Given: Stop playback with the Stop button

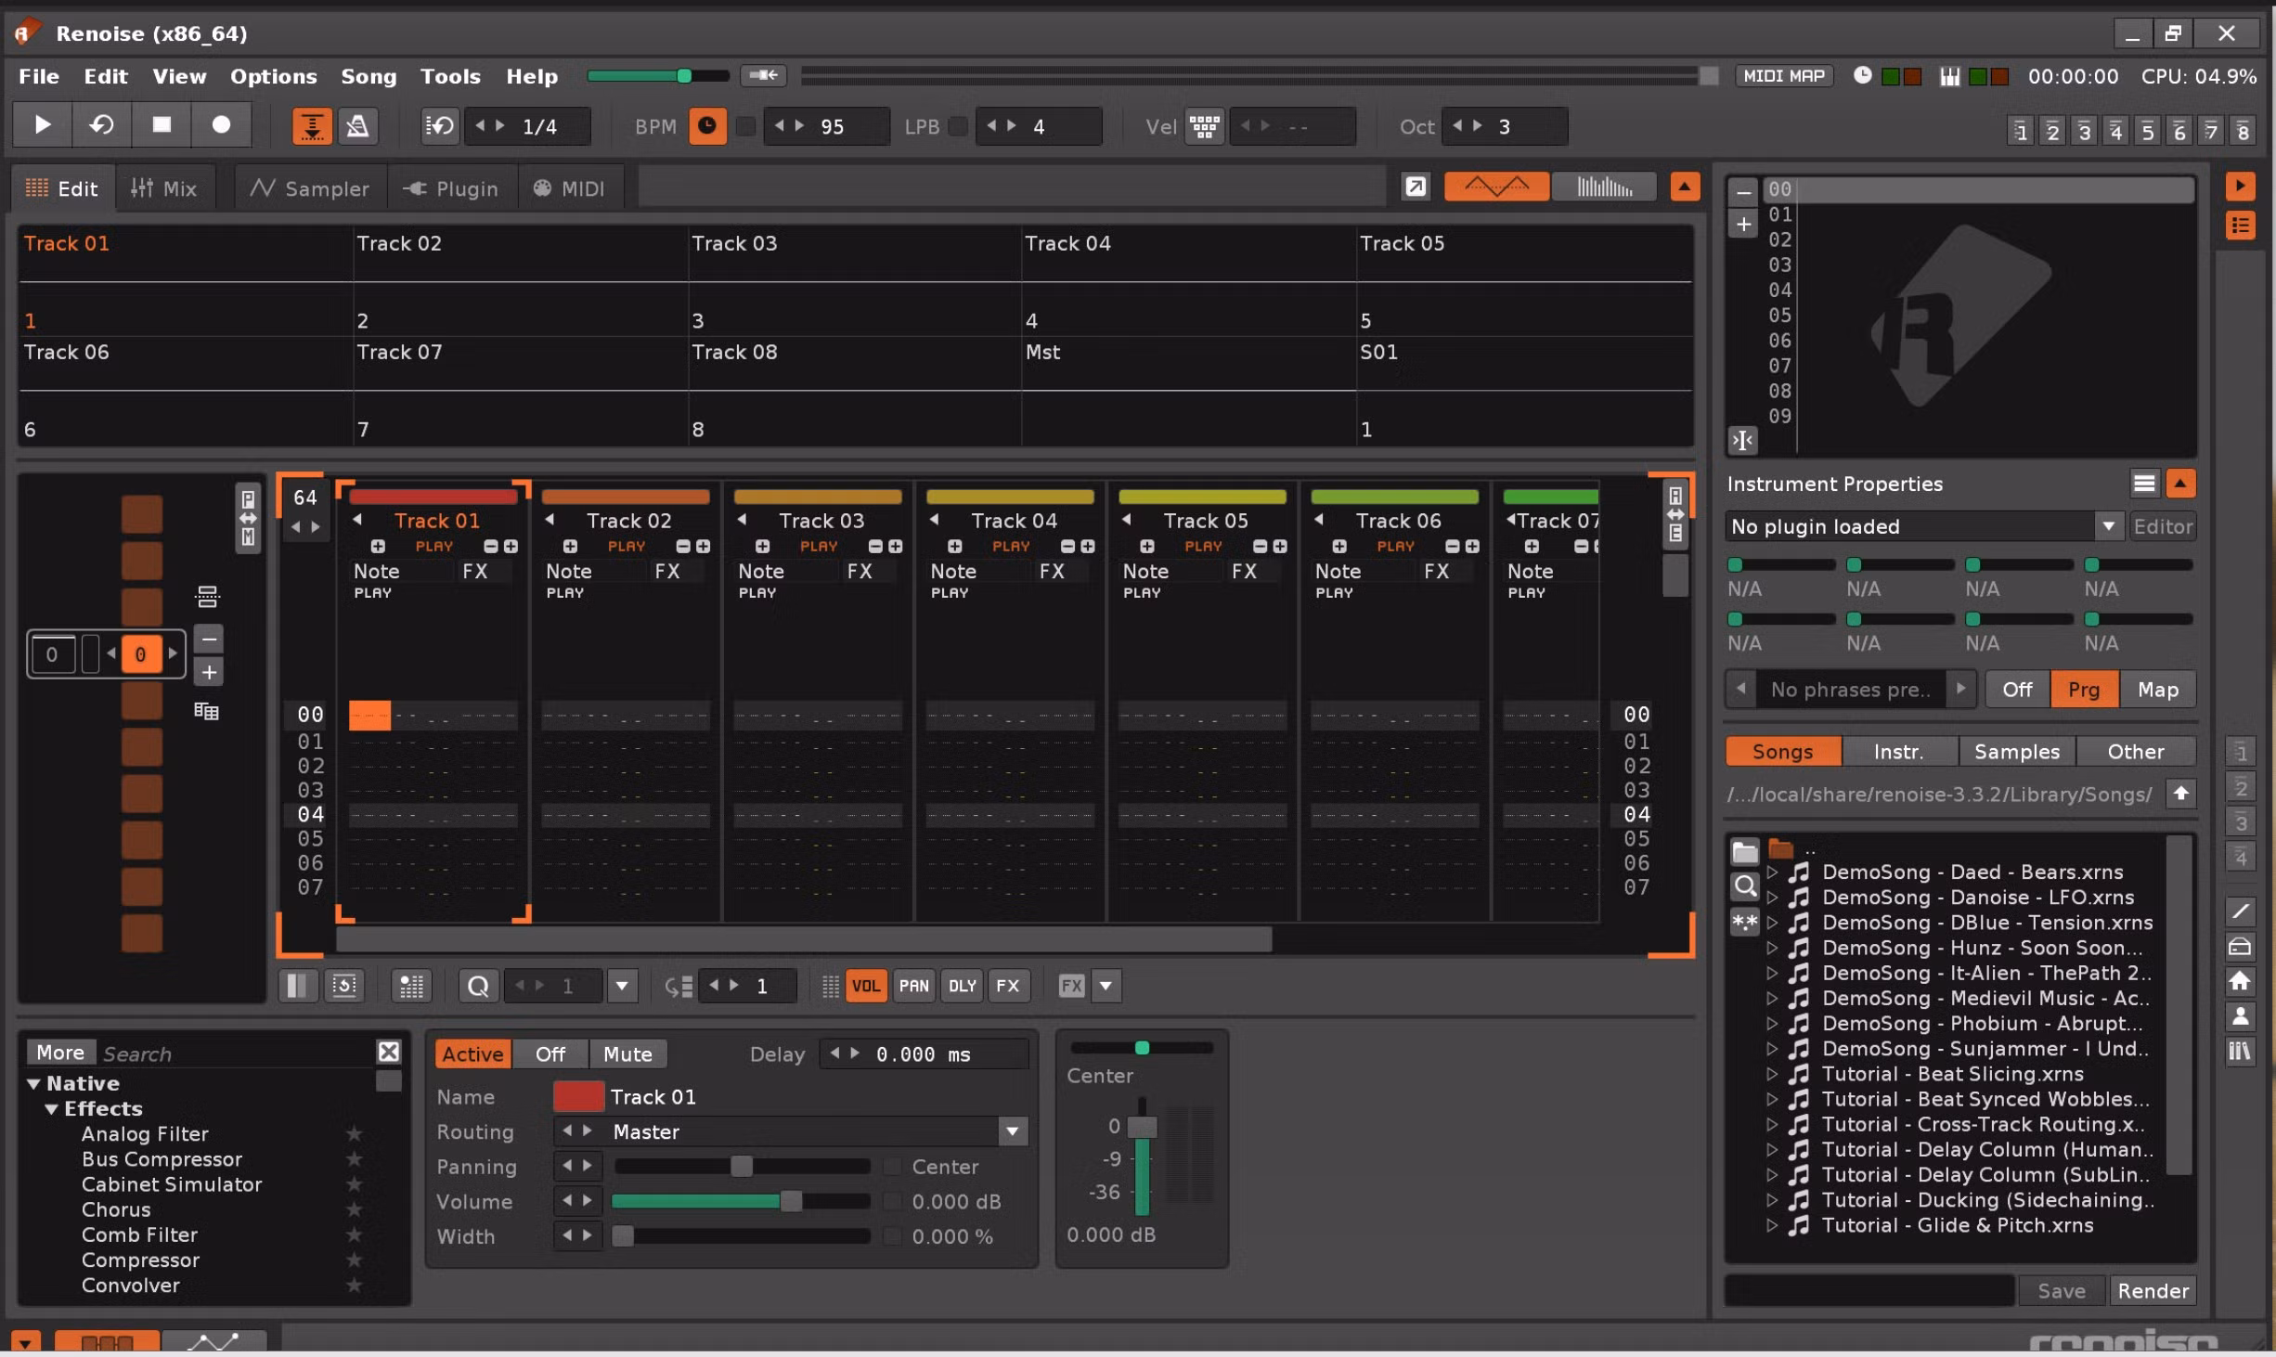Looking at the screenshot, I should [x=162, y=124].
